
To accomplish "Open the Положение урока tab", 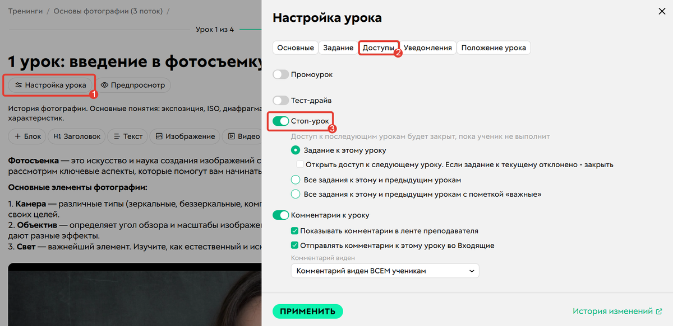I will (494, 48).
